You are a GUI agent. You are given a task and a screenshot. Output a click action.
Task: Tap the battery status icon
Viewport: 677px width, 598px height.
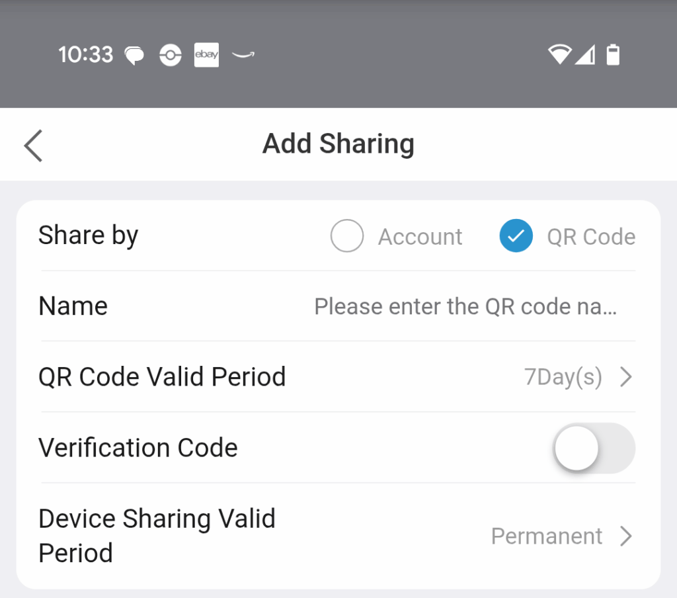613,55
